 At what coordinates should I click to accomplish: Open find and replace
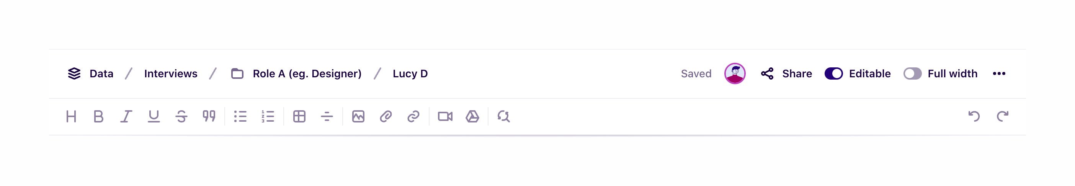(x=504, y=116)
